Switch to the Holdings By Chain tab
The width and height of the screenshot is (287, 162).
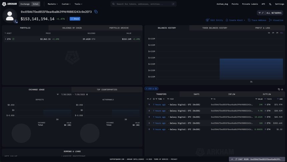(x=71, y=28)
